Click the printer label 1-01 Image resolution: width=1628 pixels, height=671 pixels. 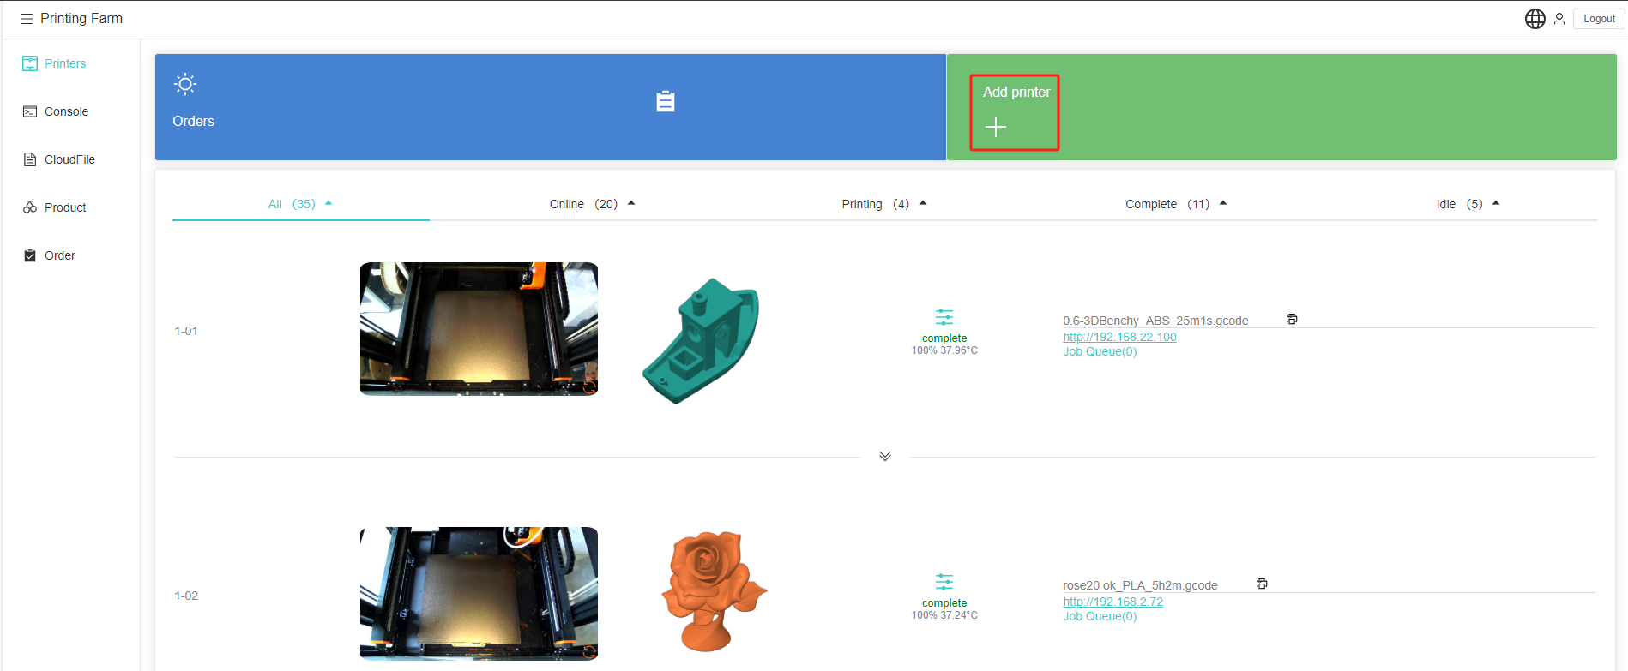tap(186, 331)
